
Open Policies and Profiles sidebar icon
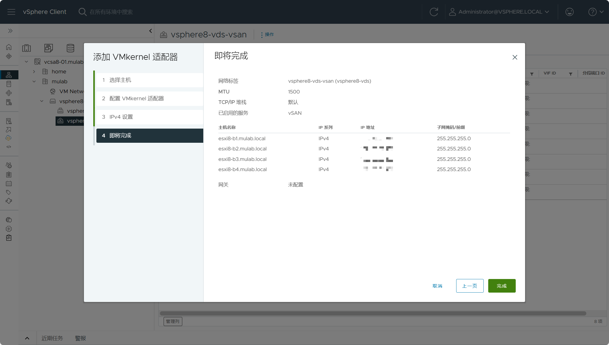tap(9, 121)
